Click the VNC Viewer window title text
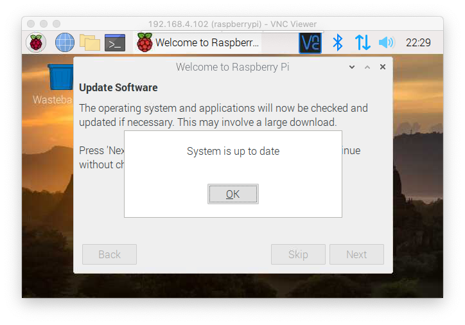The image size is (465, 325). tap(232, 24)
